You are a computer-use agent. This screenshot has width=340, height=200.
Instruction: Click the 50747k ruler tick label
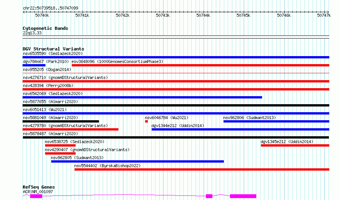pos(324,15)
